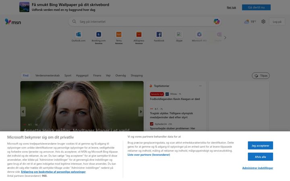290x181 pixels.
Task: Open Tophistorier options ellipsis menu
Action: pyautogui.click(x=200, y=86)
